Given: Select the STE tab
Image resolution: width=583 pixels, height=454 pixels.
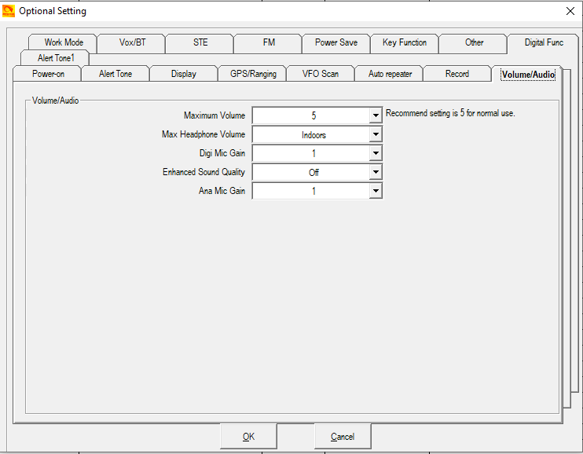Looking at the screenshot, I should click(200, 42).
